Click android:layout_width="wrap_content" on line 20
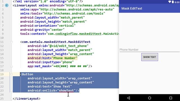The height and width of the screenshot is (101, 180). click(x=60, y=78)
